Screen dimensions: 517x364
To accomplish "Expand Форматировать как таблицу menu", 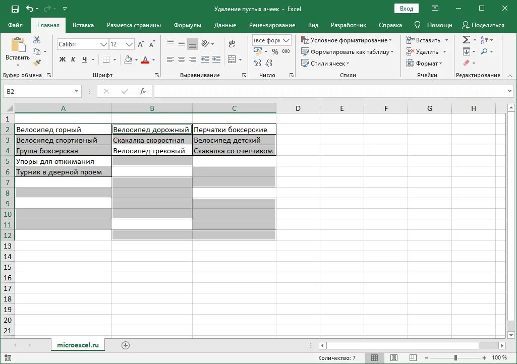I will click(347, 52).
